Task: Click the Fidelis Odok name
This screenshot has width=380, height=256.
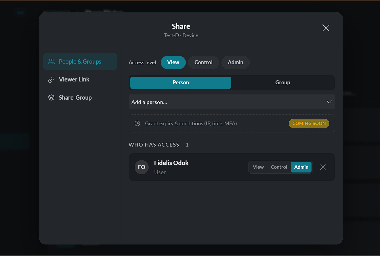Action: [x=171, y=163]
